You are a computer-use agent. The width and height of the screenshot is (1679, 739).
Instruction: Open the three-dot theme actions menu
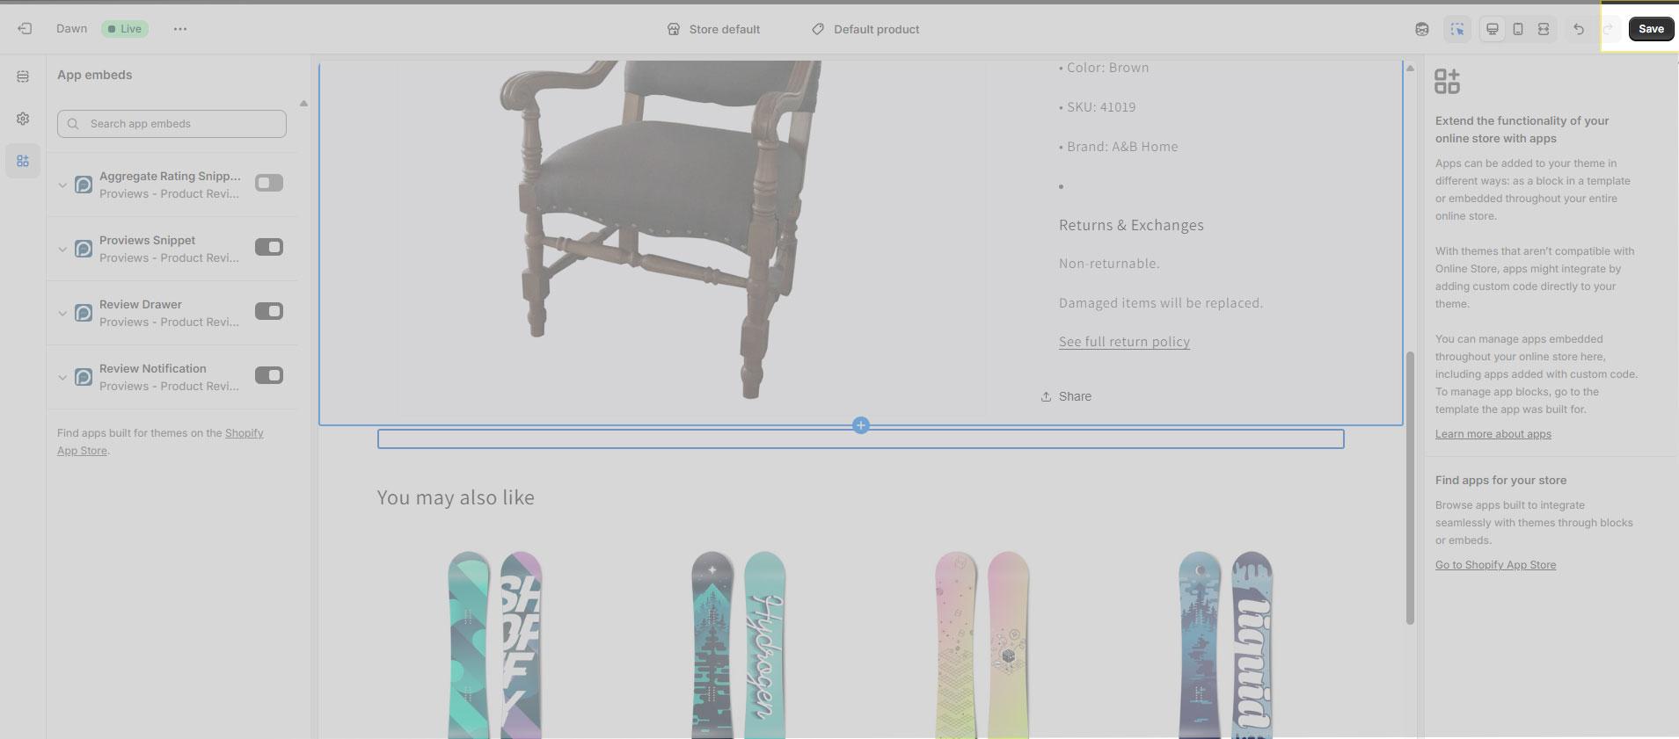point(180,29)
